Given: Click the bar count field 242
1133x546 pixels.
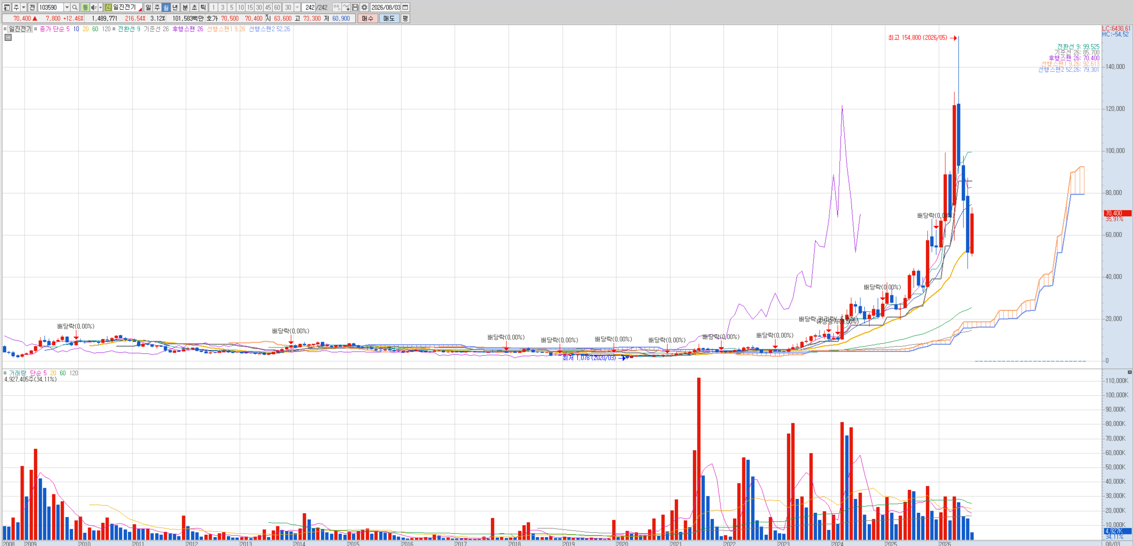Looking at the screenshot, I should 309,7.
